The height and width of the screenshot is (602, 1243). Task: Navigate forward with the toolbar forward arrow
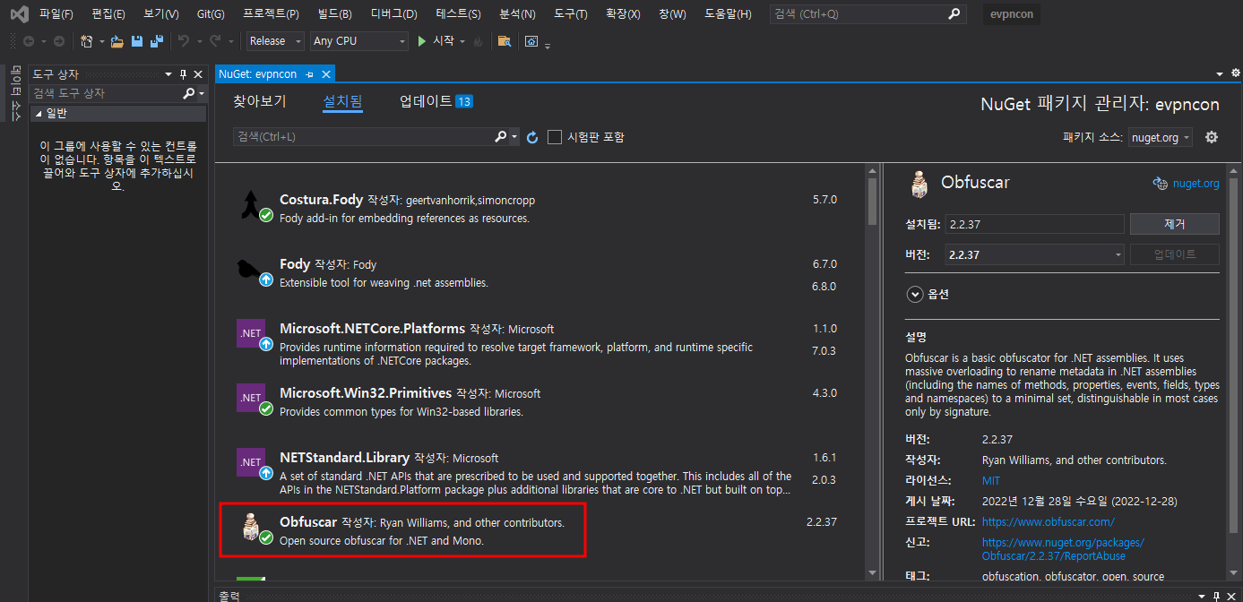(58, 41)
